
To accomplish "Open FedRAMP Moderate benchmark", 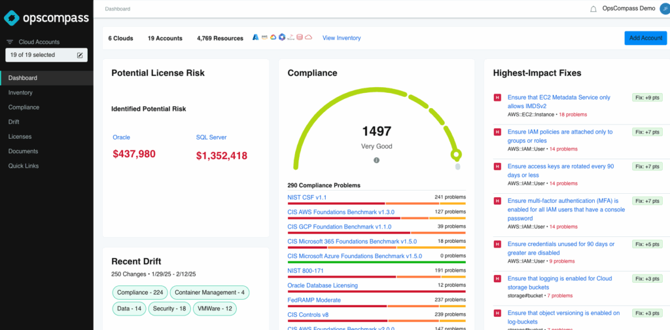I will click(314, 300).
